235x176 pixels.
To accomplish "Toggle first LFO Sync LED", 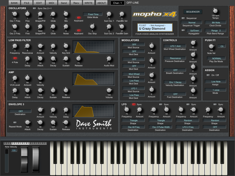I will tap(134, 104).
